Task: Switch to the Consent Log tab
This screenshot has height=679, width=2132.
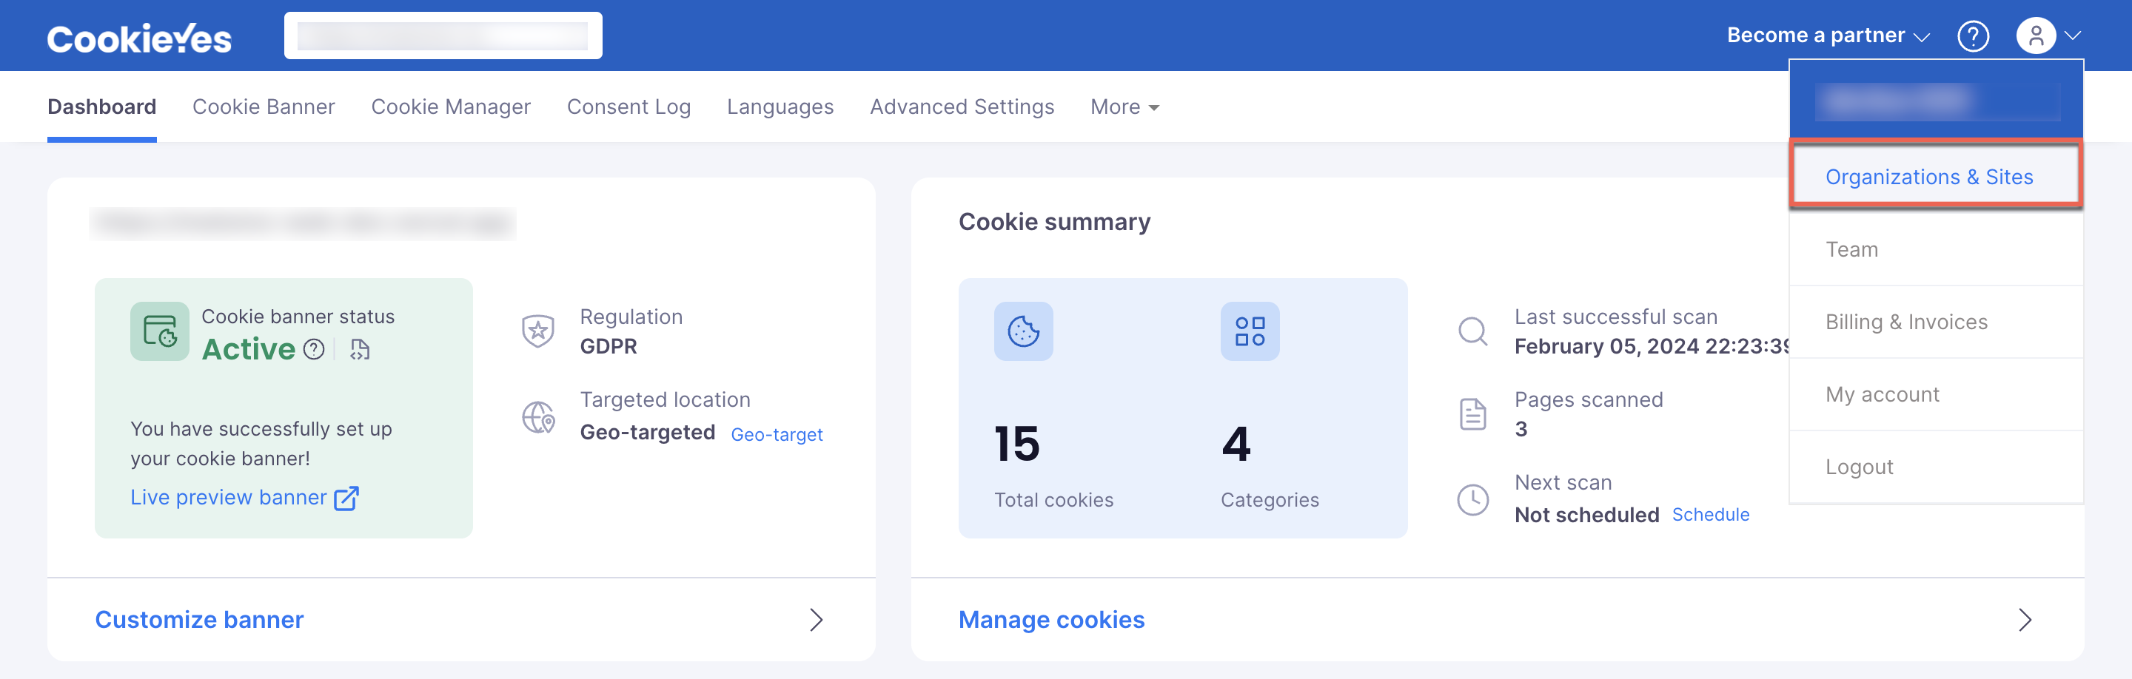Action: click(x=629, y=107)
